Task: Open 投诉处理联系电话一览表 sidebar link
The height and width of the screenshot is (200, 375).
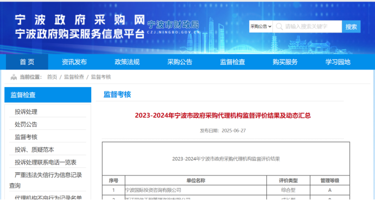Action: click(x=46, y=162)
